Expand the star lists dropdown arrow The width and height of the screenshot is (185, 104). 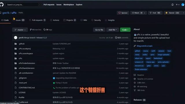(183, 13)
